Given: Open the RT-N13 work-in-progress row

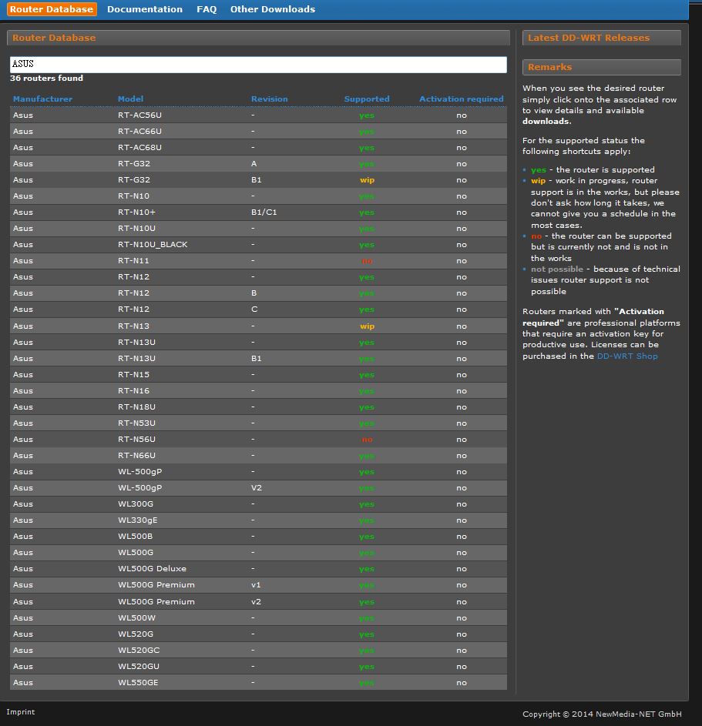Looking at the screenshot, I should (258, 326).
